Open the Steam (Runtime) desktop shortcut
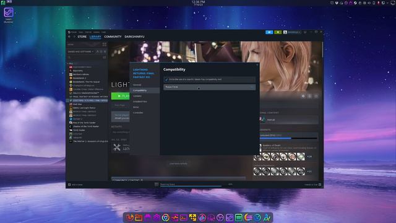The height and width of the screenshot is (223, 396). (8, 15)
